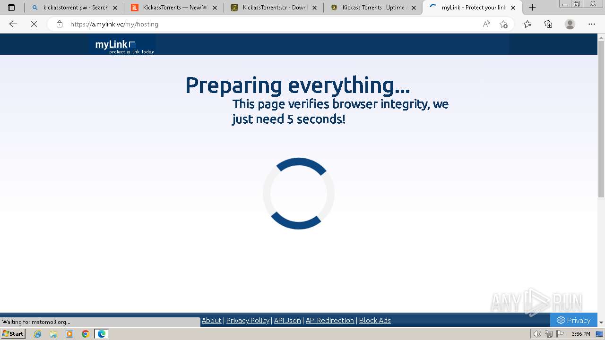Click the loading spinner
605x340 pixels.
pyautogui.click(x=299, y=194)
